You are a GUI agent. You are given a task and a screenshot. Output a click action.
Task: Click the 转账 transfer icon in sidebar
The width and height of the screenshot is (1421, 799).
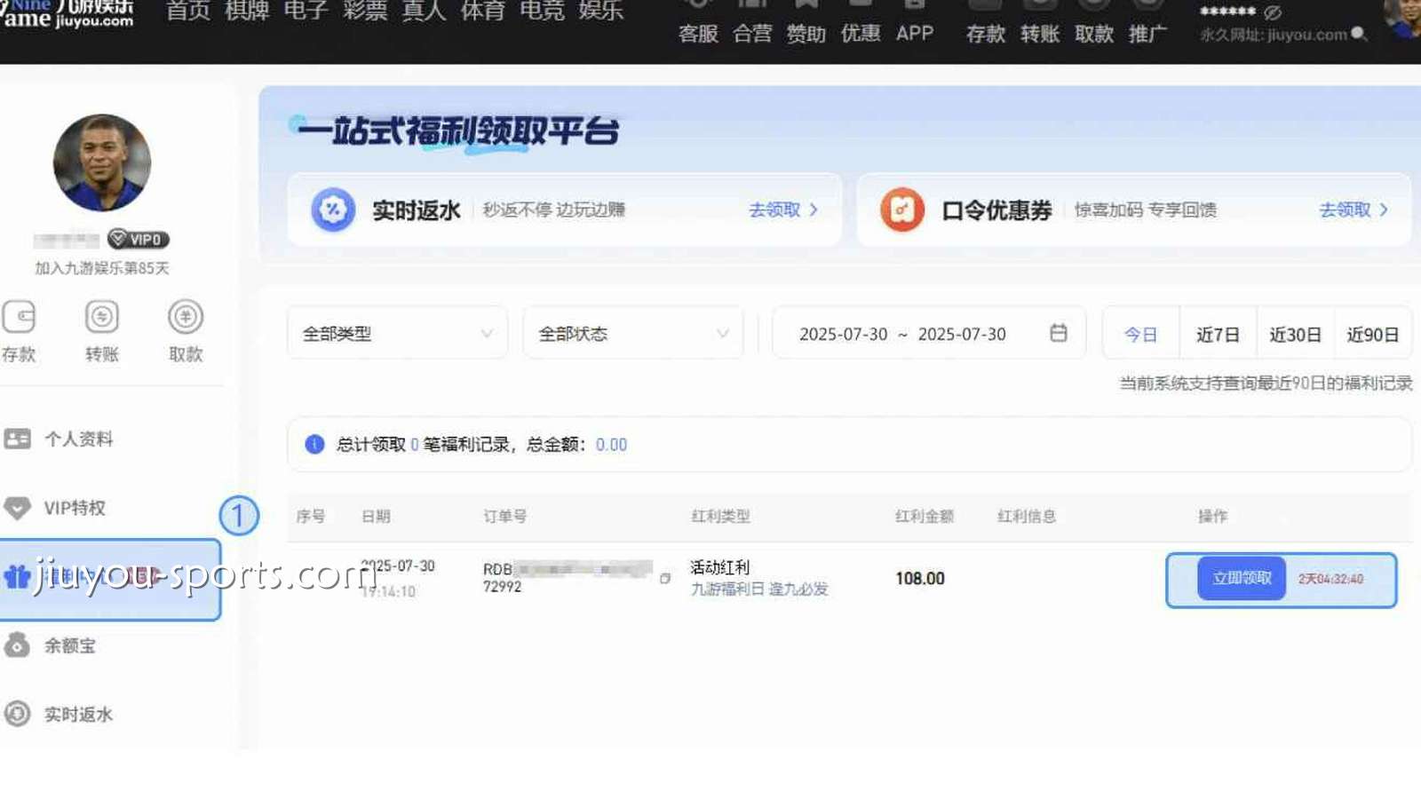(x=102, y=317)
